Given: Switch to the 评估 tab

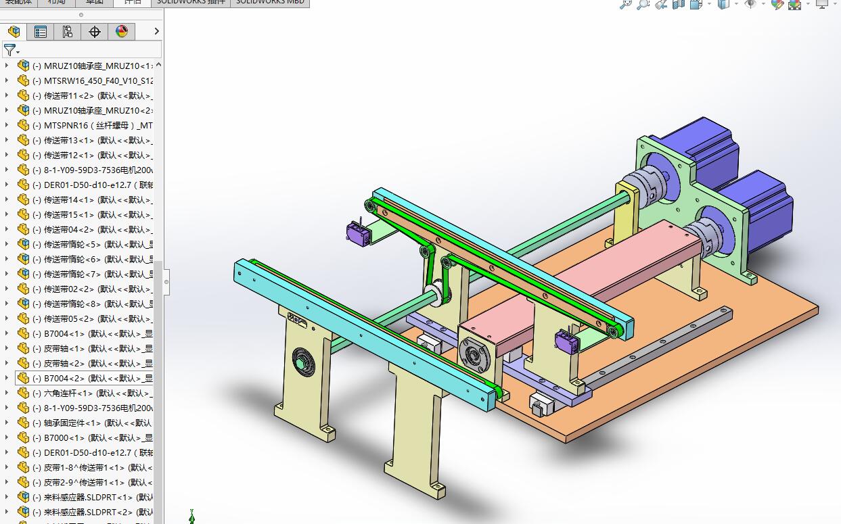Looking at the screenshot, I should click(x=132, y=3).
